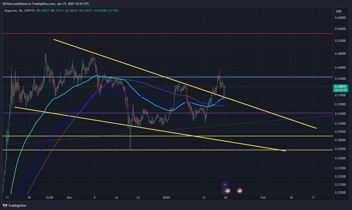Click the Feb label on the time axis
352x210 pixels.
(263, 197)
